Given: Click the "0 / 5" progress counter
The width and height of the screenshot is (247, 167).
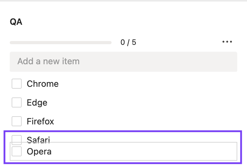Looking at the screenshot, I should [x=128, y=42].
